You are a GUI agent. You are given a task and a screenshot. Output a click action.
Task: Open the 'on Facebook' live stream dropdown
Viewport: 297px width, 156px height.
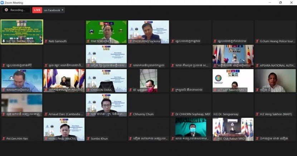pyautogui.click(x=54, y=10)
